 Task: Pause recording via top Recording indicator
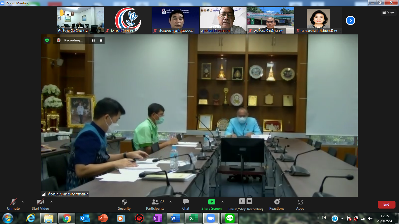pos(93,41)
